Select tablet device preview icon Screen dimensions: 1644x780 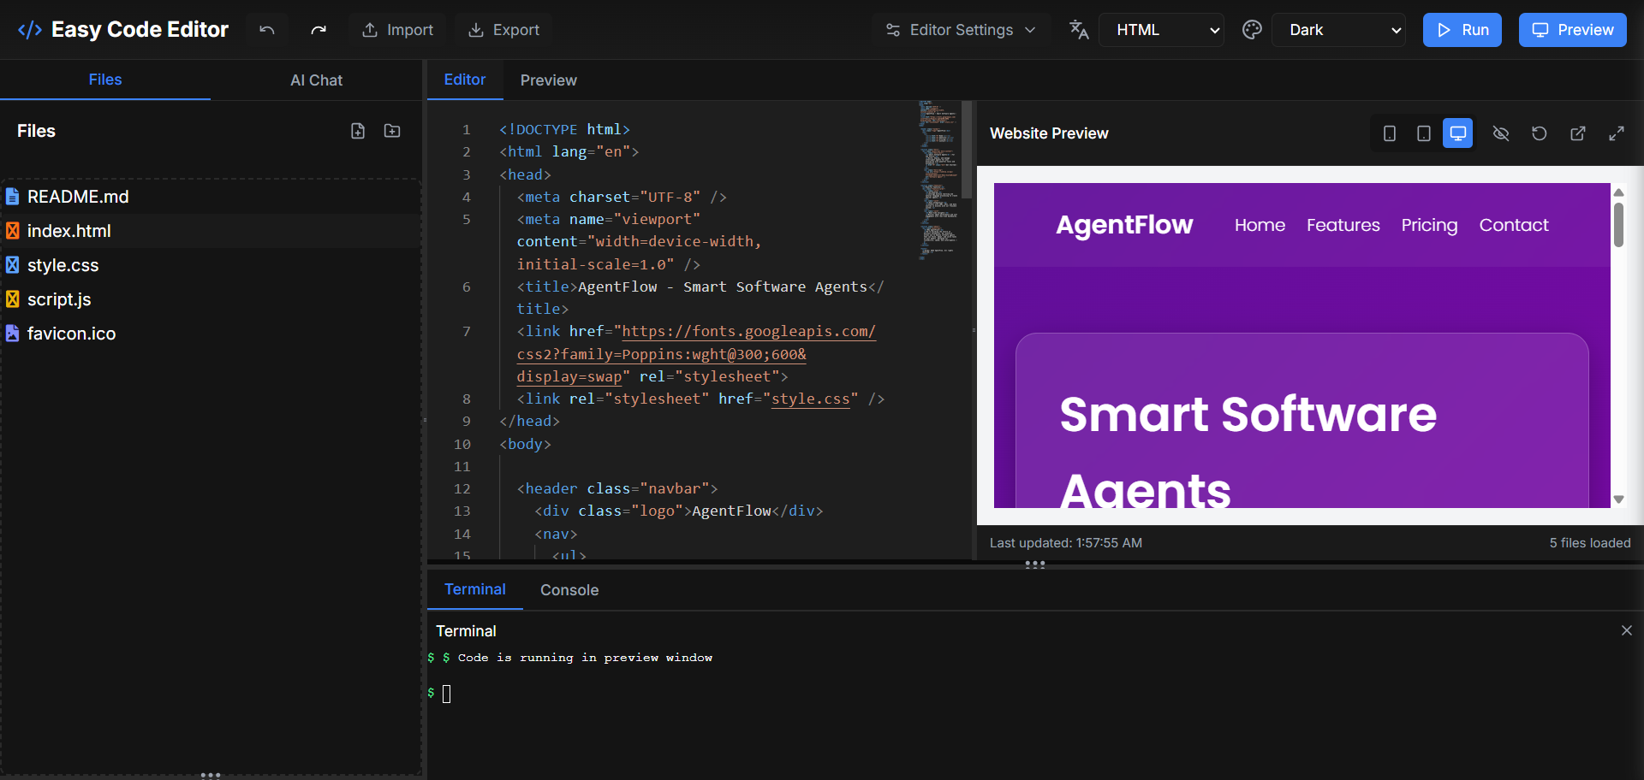(1423, 133)
